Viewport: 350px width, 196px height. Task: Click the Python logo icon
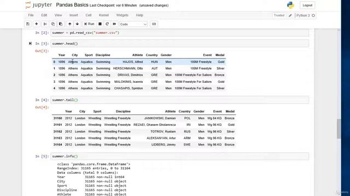[290, 5]
